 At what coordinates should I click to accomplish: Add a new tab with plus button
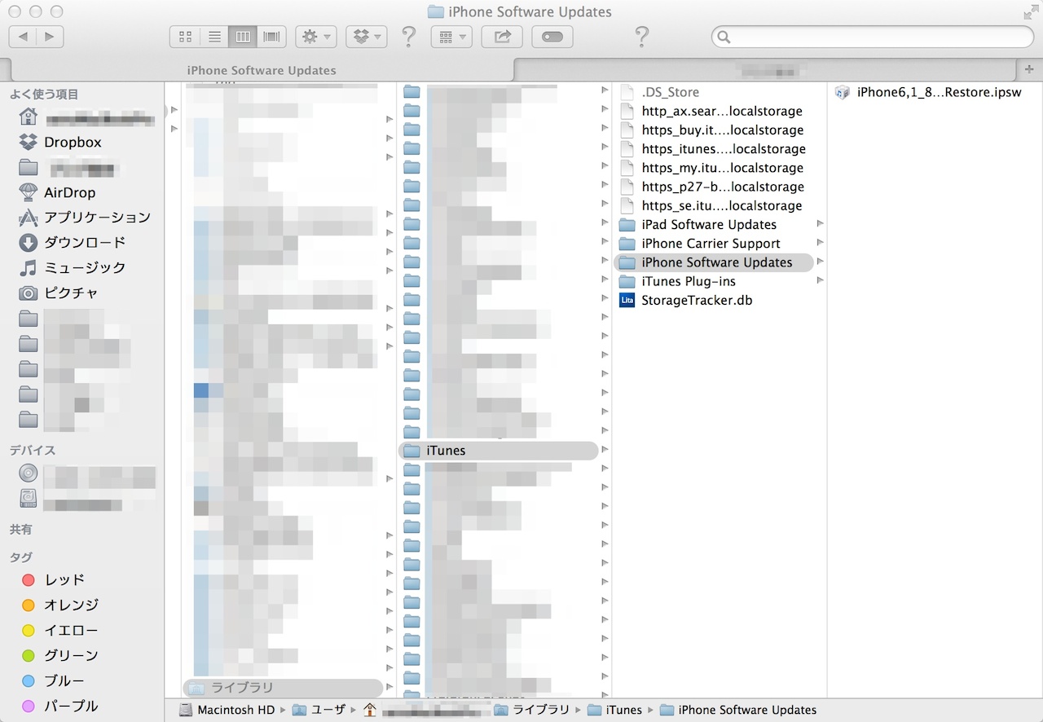(x=1028, y=70)
